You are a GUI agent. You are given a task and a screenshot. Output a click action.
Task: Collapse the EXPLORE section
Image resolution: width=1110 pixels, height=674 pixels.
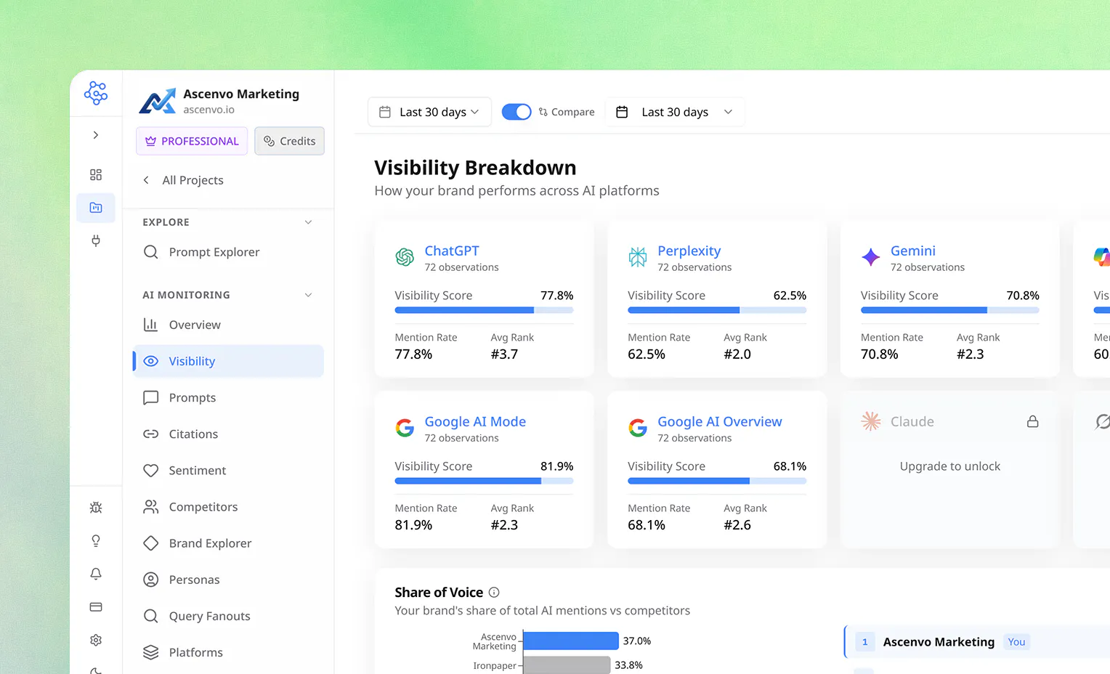click(308, 222)
